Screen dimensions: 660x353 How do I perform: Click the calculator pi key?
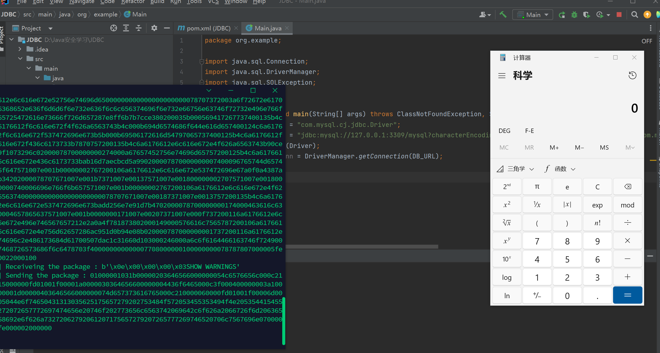[537, 187]
